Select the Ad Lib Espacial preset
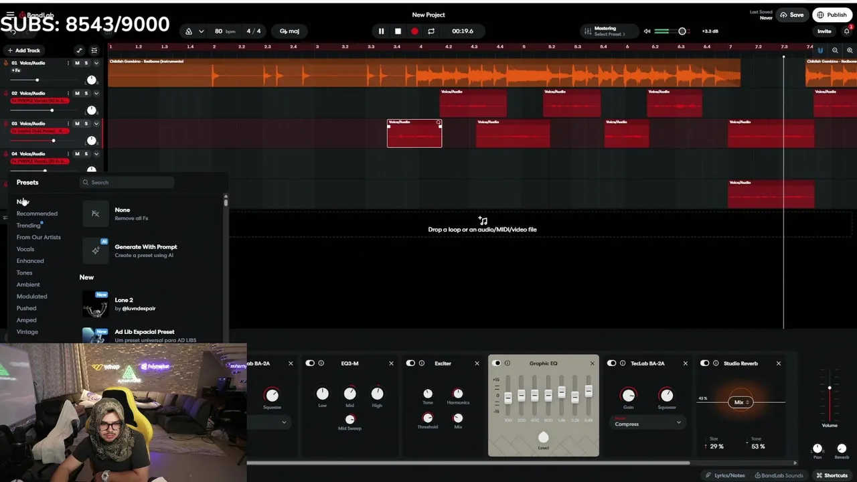Image resolution: width=857 pixels, height=482 pixels. coord(151,335)
